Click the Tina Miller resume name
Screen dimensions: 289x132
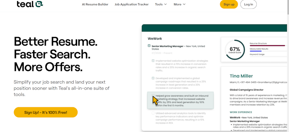pos(241,76)
